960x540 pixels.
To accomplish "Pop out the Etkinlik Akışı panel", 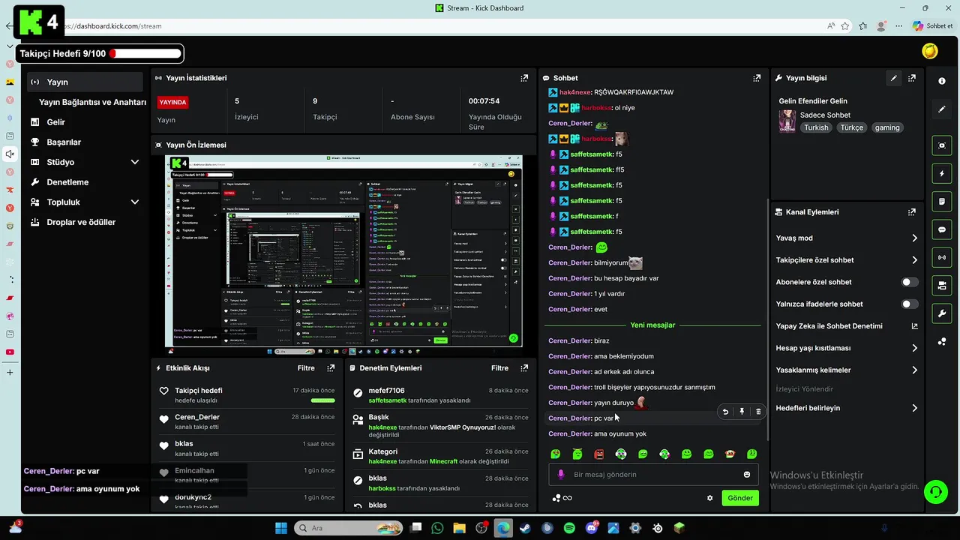I will coord(331,368).
